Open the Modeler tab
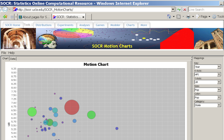This screenshot has width=224, height=140. tap(115, 25)
